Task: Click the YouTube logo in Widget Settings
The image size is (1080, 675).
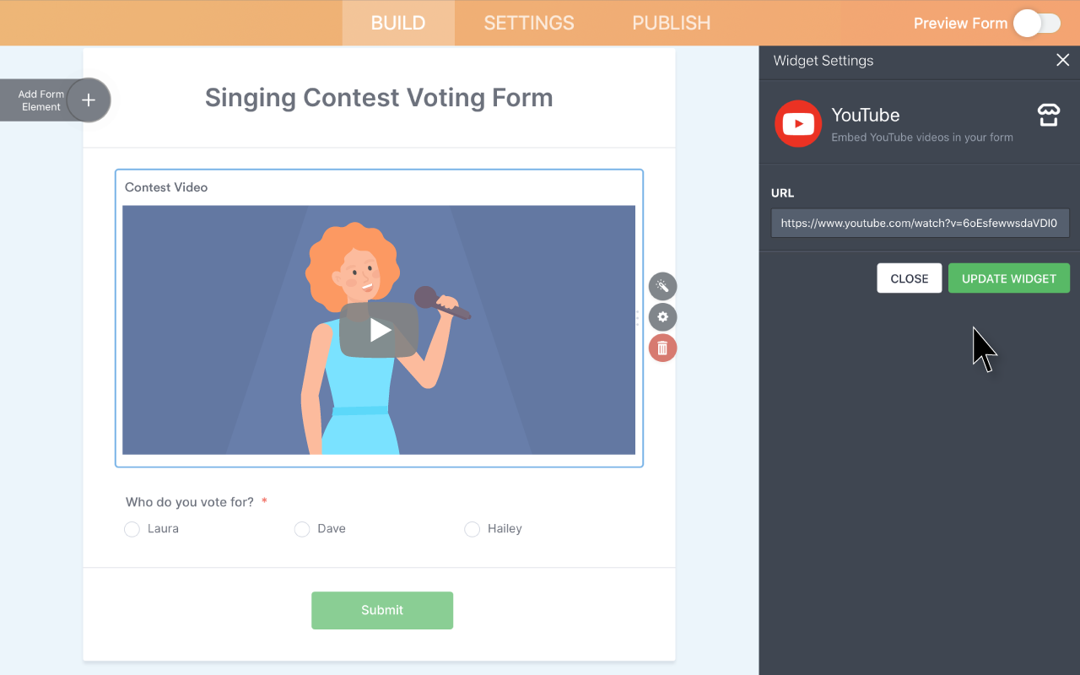Action: tap(797, 123)
